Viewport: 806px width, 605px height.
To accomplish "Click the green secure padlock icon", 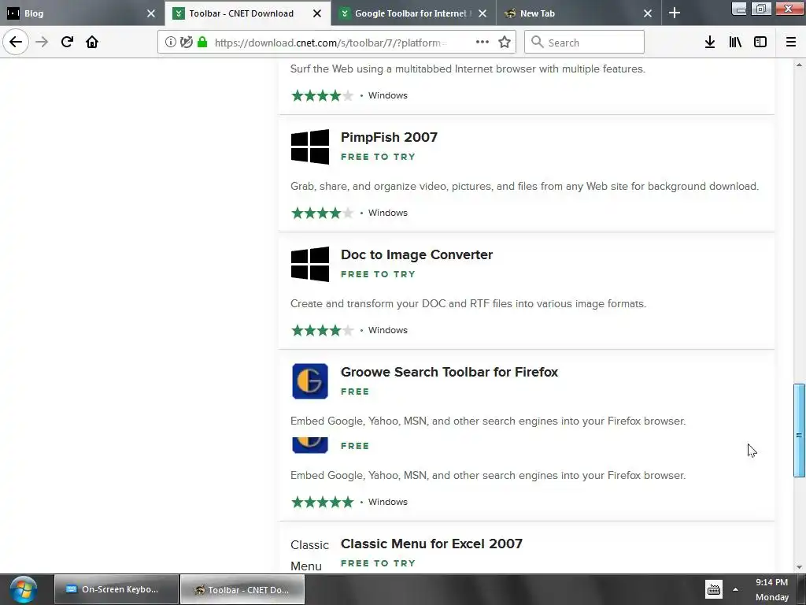I will [x=202, y=43].
